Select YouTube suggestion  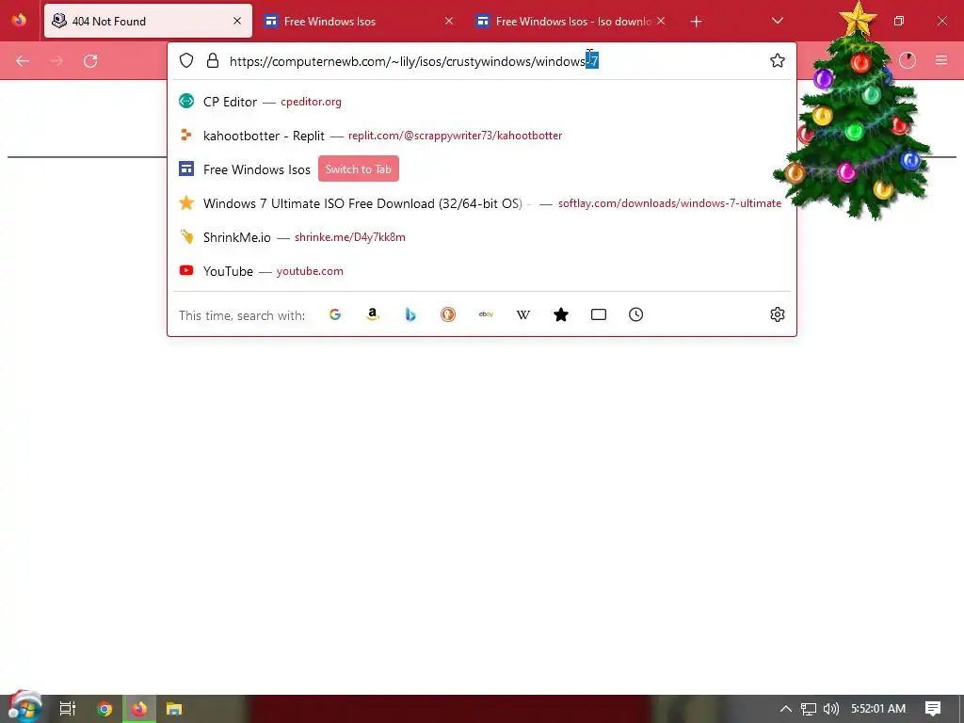(482, 270)
